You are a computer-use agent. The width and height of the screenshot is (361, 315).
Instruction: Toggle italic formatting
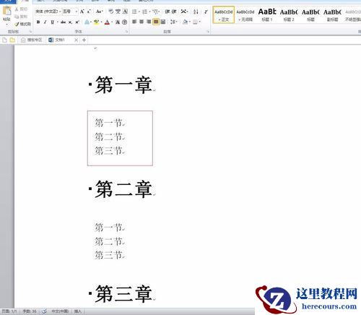tap(45, 22)
